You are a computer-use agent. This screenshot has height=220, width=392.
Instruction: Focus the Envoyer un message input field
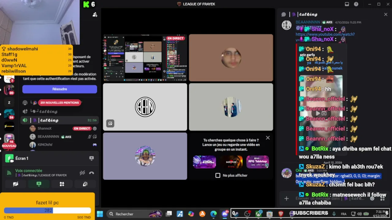pos(329,199)
